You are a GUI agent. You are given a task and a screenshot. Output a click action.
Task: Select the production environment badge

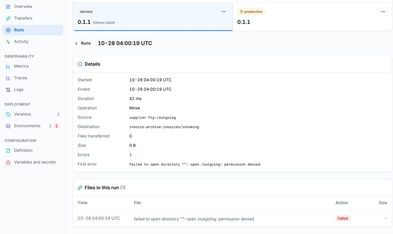pyautogui.click(x=251, y=12)
